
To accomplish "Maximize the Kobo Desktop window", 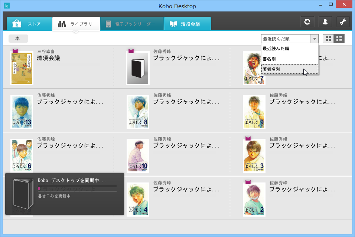I will click(x=331, y=4).
